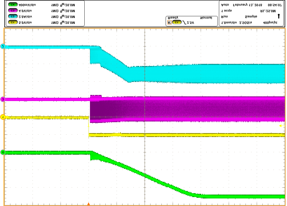This screenshot has width=287, height=206.
Task: Click the C1 trigger source badge
Action: click(x=176, y=22)
